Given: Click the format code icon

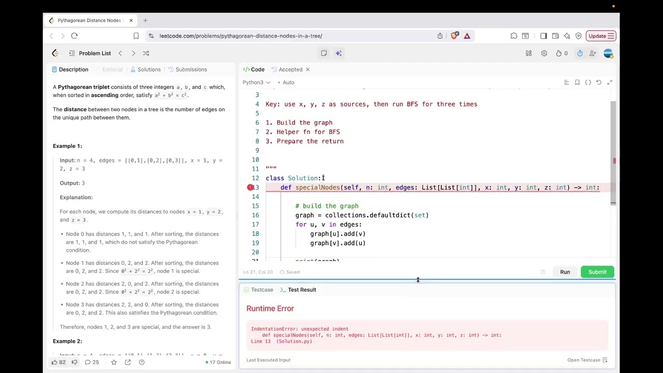Looking at the screenshot, I should (566, 82).
